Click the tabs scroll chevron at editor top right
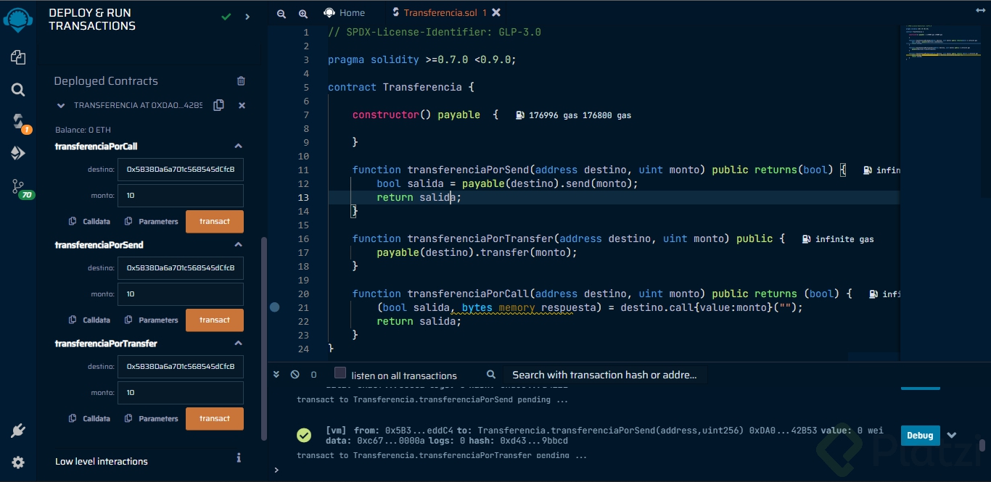The image size is (991, 482). (982, 12)
